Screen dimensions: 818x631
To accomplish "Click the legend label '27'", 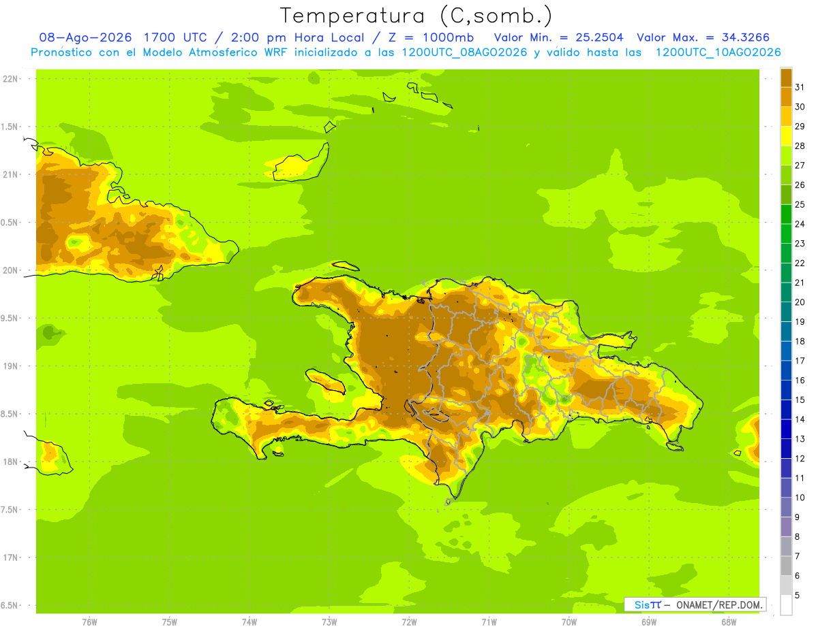I will [800, 165].
